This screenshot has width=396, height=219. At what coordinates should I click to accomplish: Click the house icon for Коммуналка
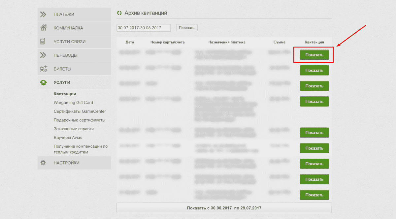pos(43,28)
